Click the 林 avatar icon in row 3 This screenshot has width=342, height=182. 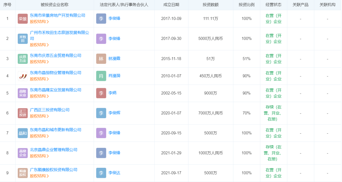click(101, 59)
